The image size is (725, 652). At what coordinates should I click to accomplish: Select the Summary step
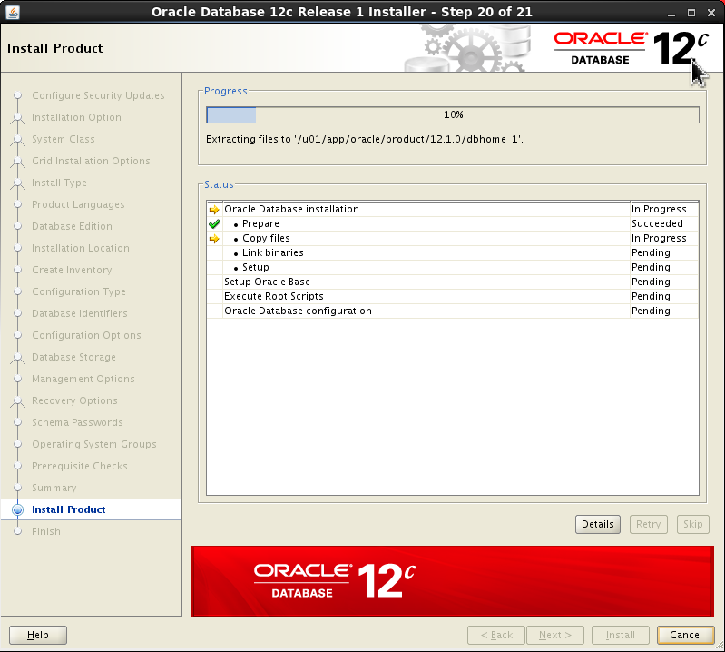54,488
